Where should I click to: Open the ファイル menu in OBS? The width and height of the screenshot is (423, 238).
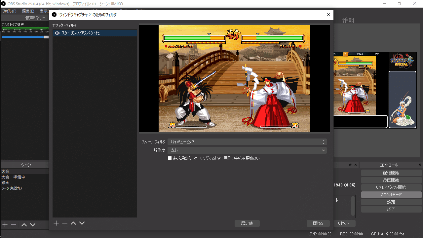(9, 11)
